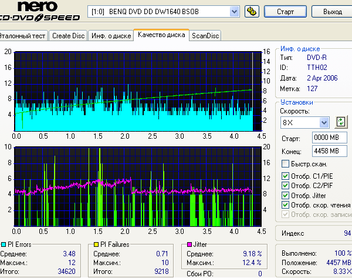
Task: Click the disc type value DVD-R
Action: point(317,58)
